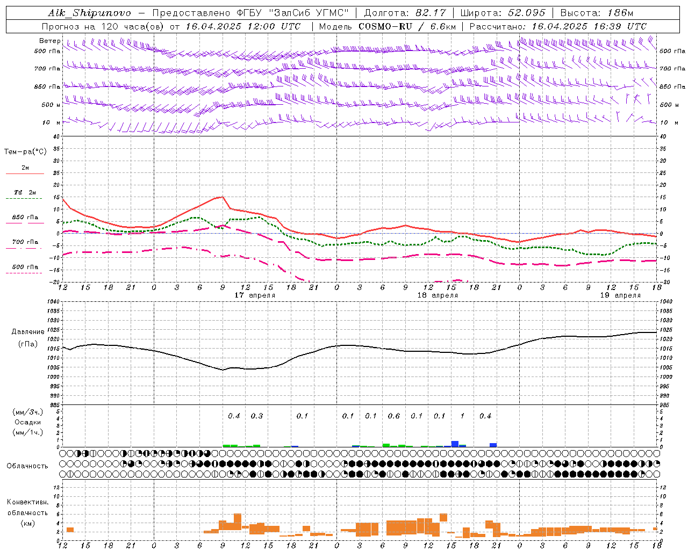Click the '850 гПа' temperature legend entry
Screen dimensions: 688x550
[25, 218]
